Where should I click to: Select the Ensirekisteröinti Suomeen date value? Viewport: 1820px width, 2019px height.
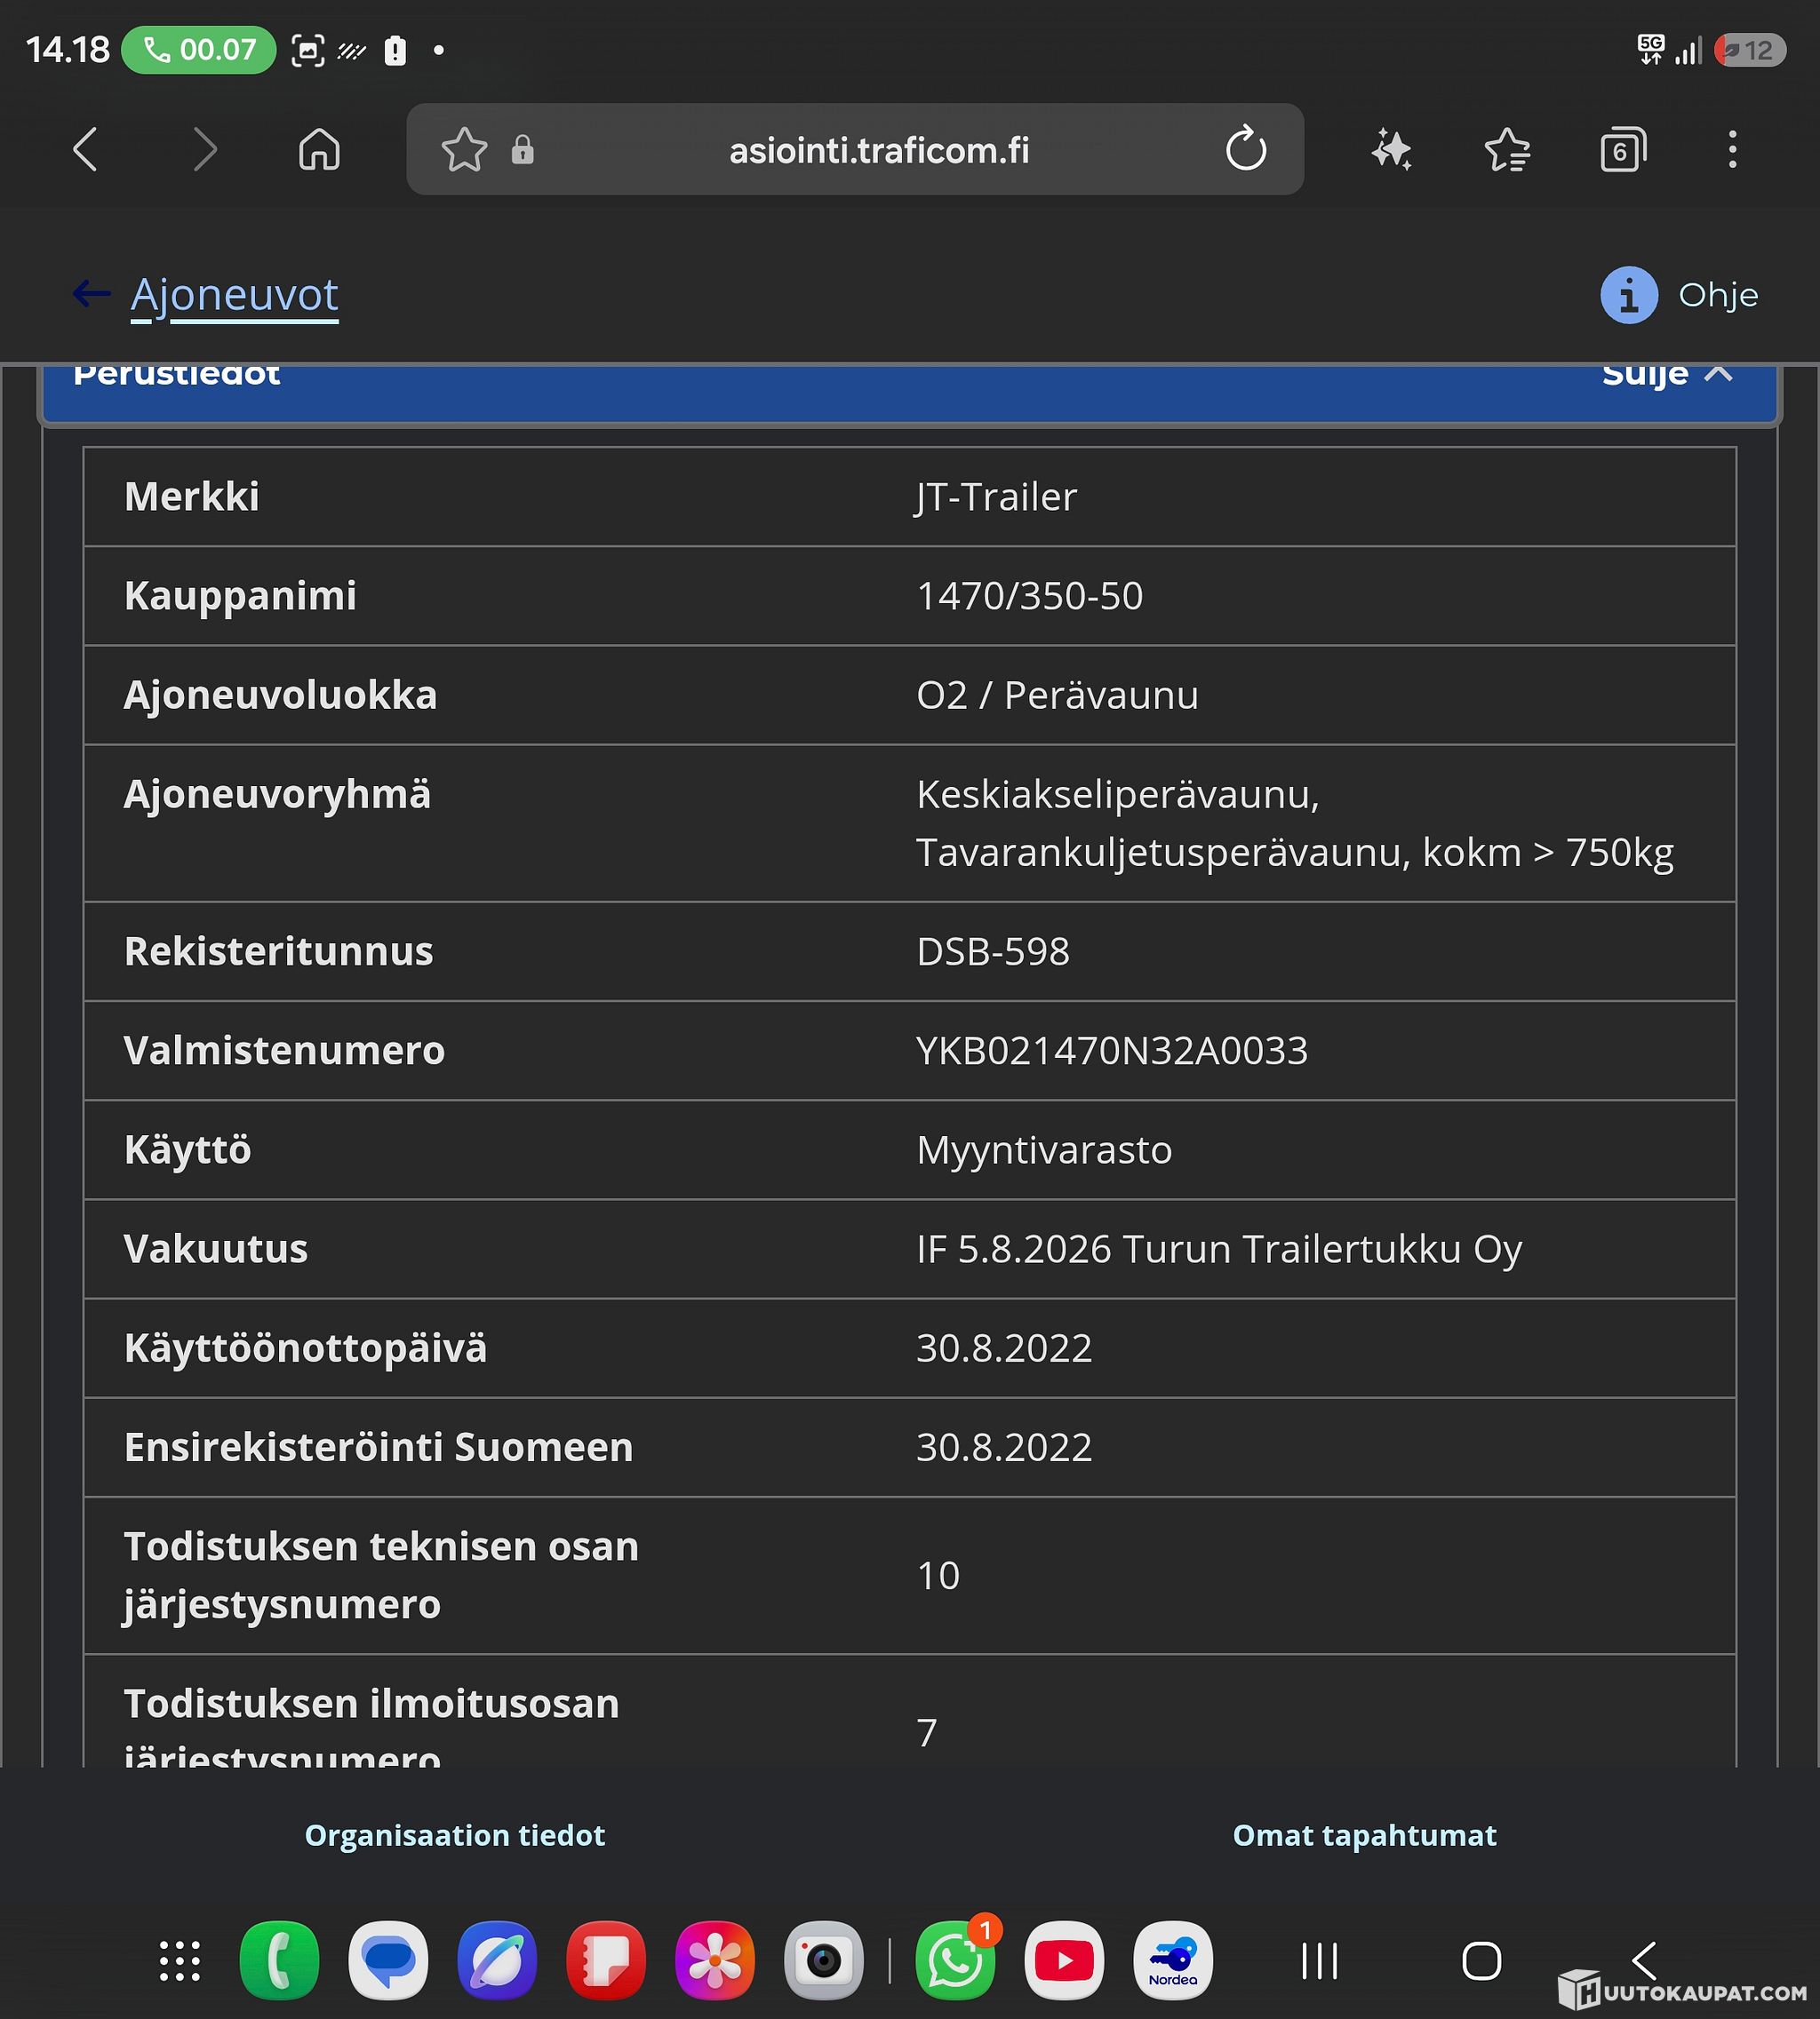pyautogui.click(x=1004, y=1446)
